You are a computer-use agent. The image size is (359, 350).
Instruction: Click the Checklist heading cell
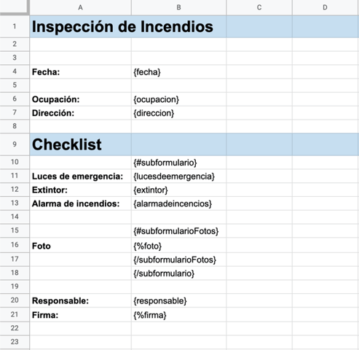pyautogui.click(x=80, y=144)
